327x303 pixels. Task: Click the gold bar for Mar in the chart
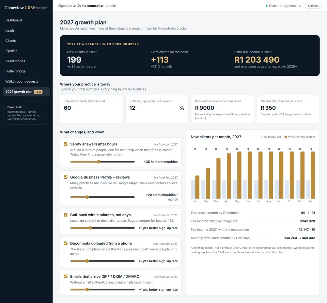click(x=218, y=178)
